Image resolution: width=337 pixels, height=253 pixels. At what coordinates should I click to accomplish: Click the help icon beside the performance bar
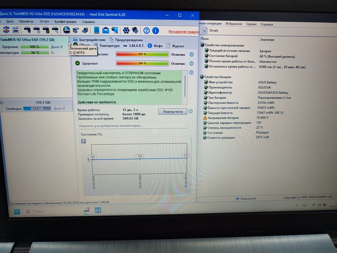[x=191, y=55]
